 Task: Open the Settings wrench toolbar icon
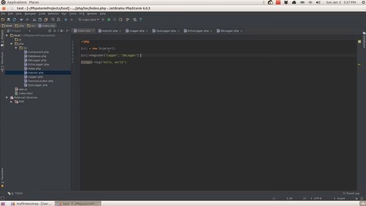(128, 20)
